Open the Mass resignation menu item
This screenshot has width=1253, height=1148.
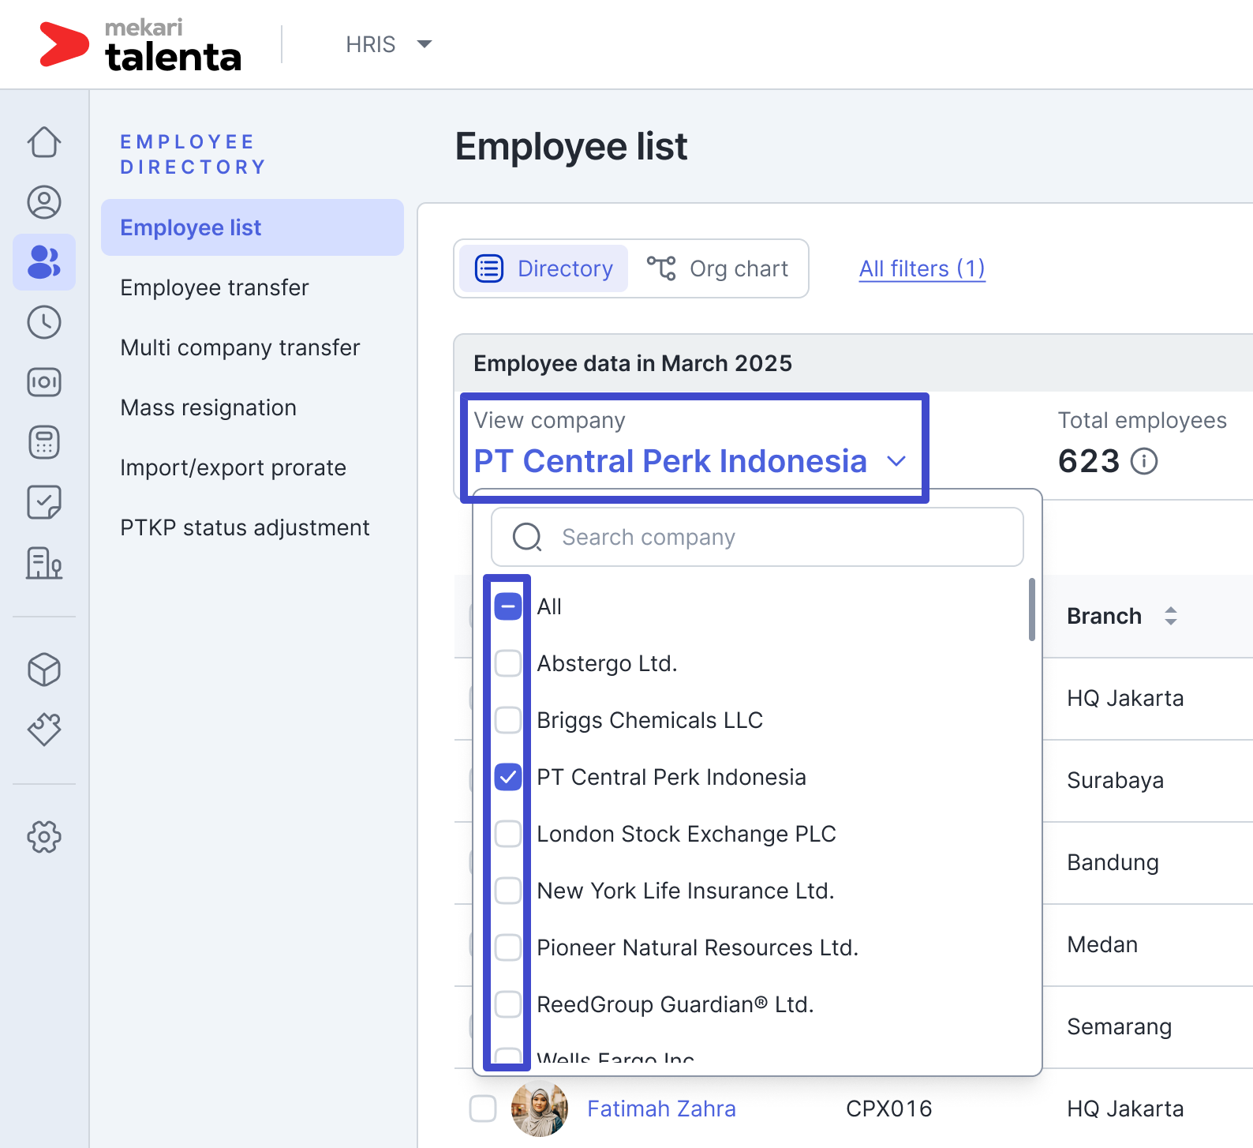tap(208, 407)
